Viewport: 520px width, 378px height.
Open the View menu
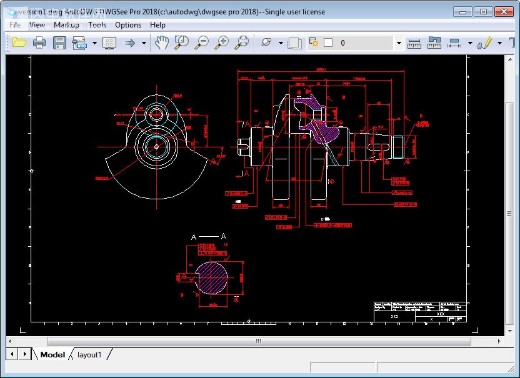pyautogui.click(x=37, y=25)
